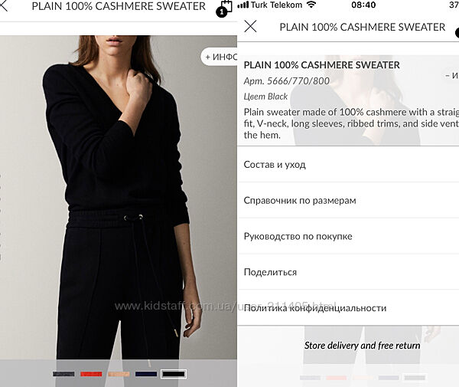Select the navy blue color swatch
Viewport: 459px width, 387px height.
coord(146,374)
